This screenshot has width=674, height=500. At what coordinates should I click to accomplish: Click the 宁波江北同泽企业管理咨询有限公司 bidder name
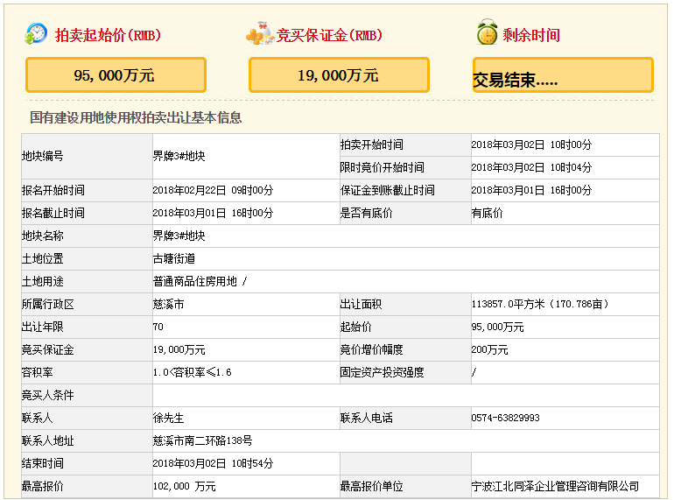[x=554, y=487]
